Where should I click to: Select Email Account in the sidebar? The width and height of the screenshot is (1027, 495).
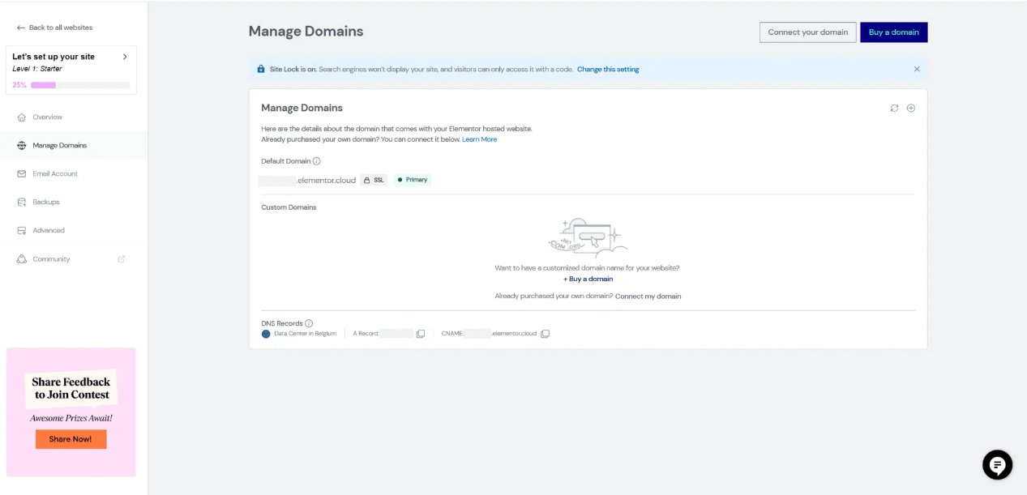[54, 174]
